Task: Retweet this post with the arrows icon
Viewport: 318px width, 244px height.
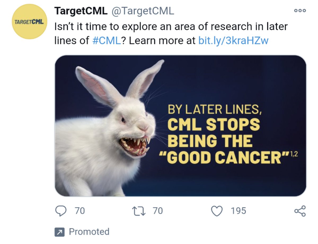Action: 138,211
